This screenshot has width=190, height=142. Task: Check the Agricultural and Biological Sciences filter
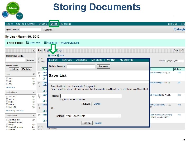click(x=7, y=120)
